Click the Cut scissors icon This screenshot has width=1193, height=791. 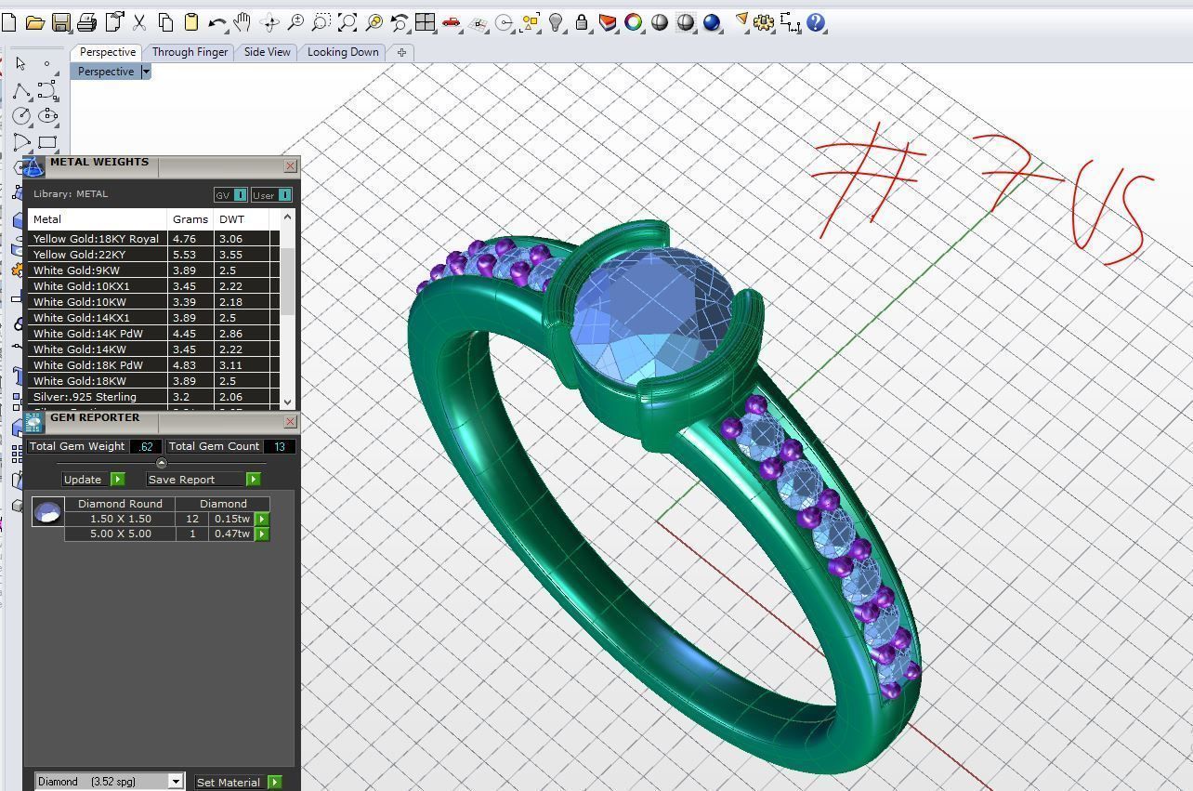(139, 22)
